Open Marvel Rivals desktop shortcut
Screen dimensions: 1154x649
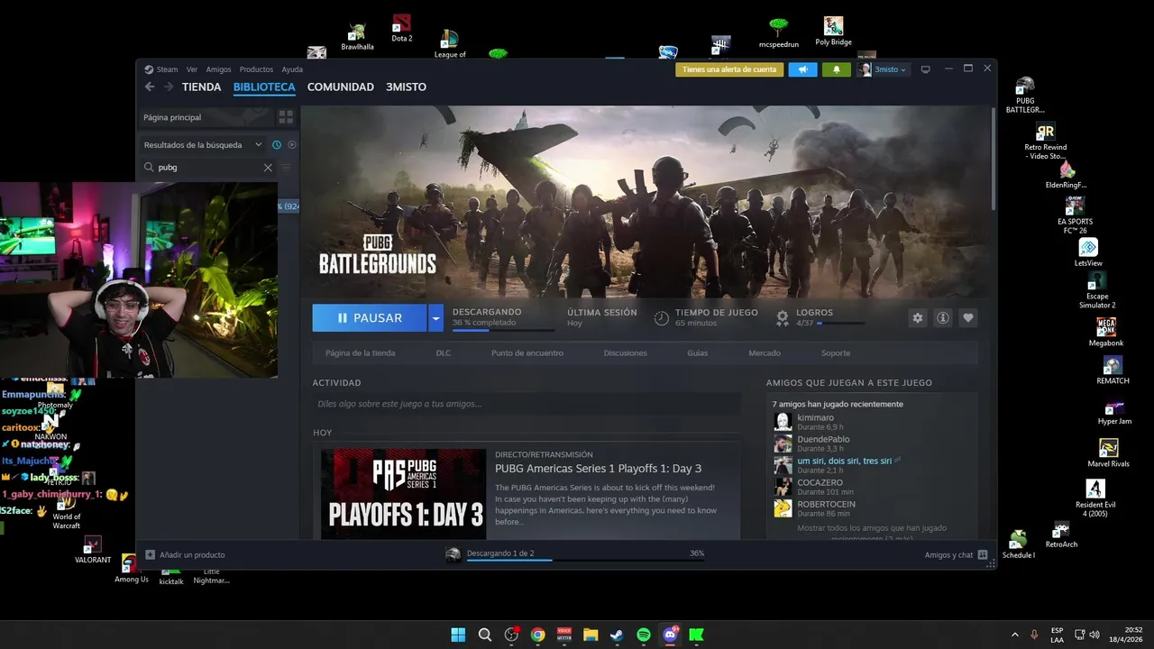pyautogui.click(x=1108, y=452)
